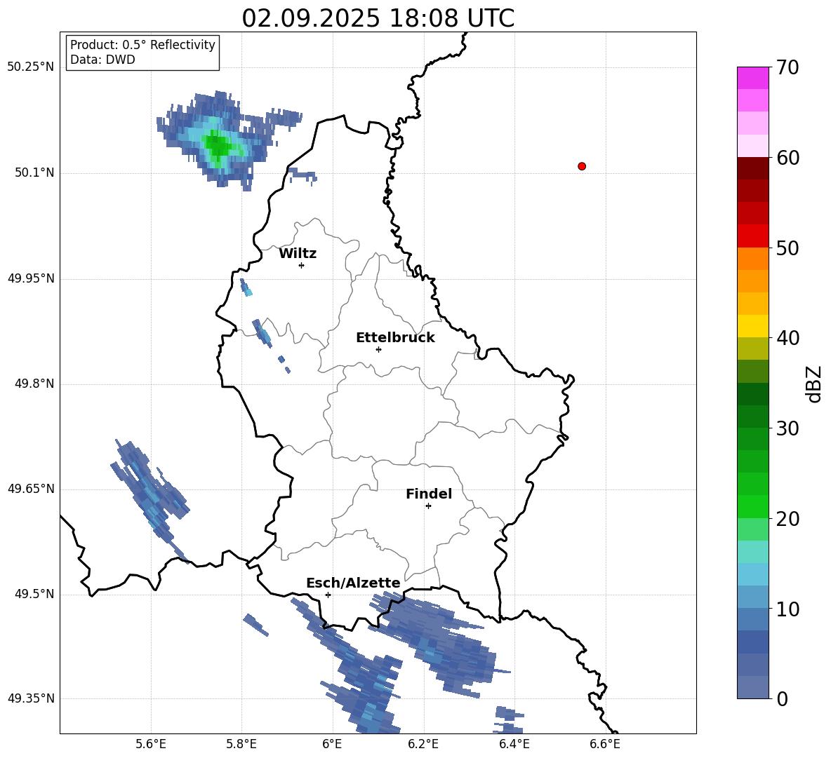
Task: Click the Findel station cross marker
Action: (x=428, y=506)
